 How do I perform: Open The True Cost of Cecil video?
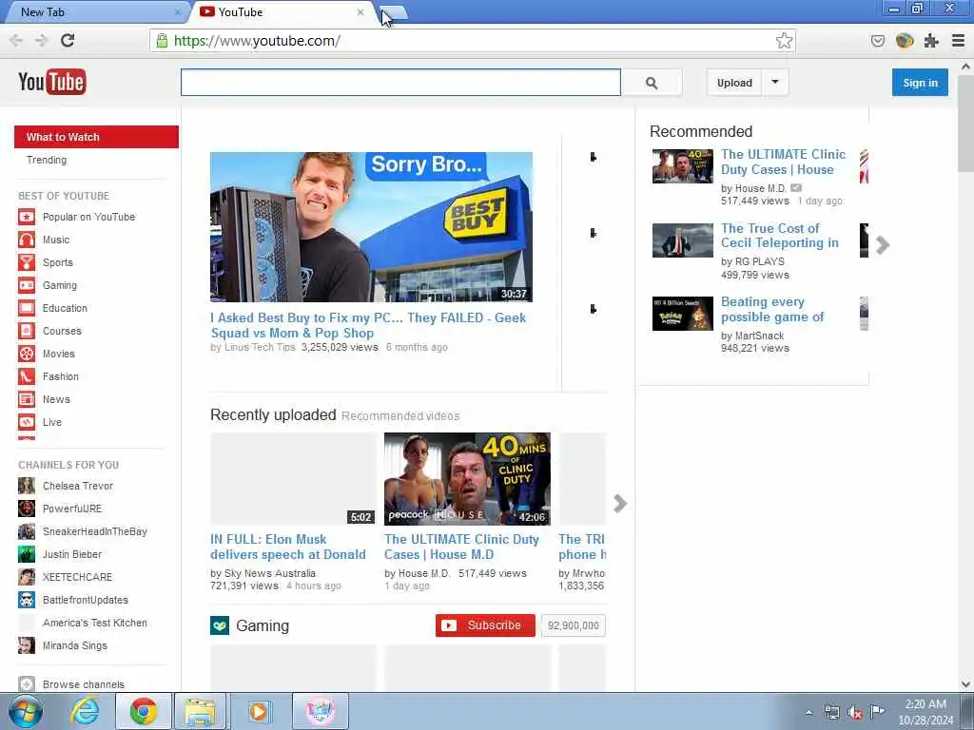780,236
